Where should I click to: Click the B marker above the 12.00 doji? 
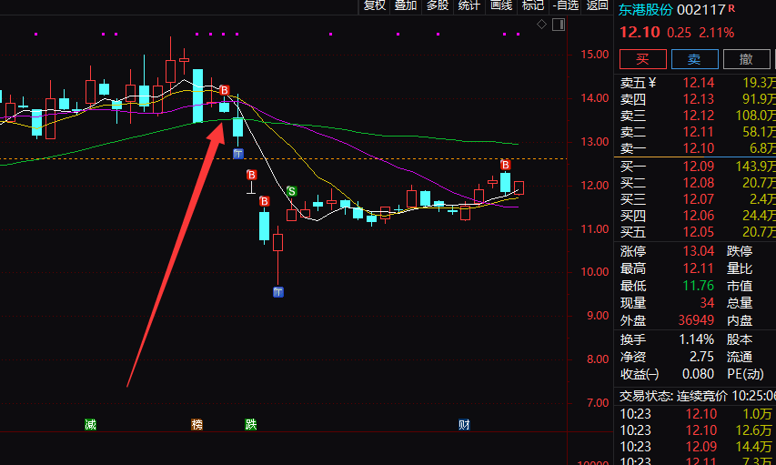click(x=251, y=175)
